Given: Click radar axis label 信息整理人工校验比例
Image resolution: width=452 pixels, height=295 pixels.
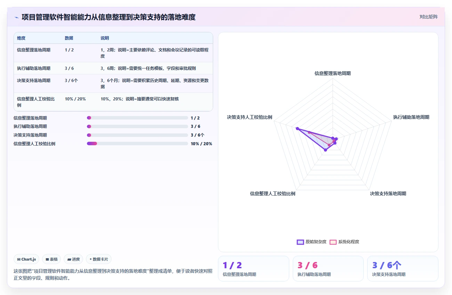Looking at the screenshot, I should 273,194.
